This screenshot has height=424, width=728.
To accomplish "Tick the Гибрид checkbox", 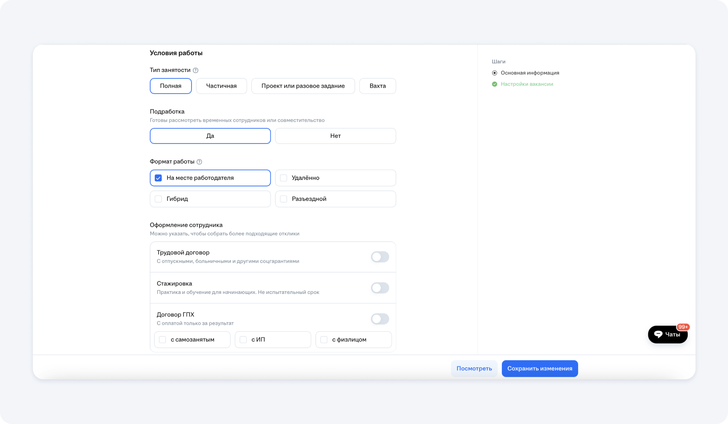I will point(159,199).
